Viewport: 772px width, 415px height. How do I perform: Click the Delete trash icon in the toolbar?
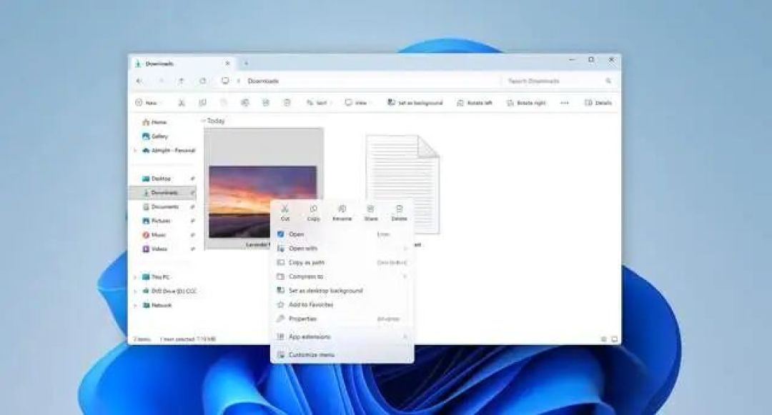[287, 103]
